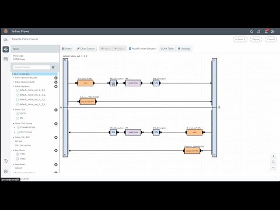Select default_inline_net_1_3_4 in tree
The width and height of the screenshot is (280, 210).
[32, 104]
